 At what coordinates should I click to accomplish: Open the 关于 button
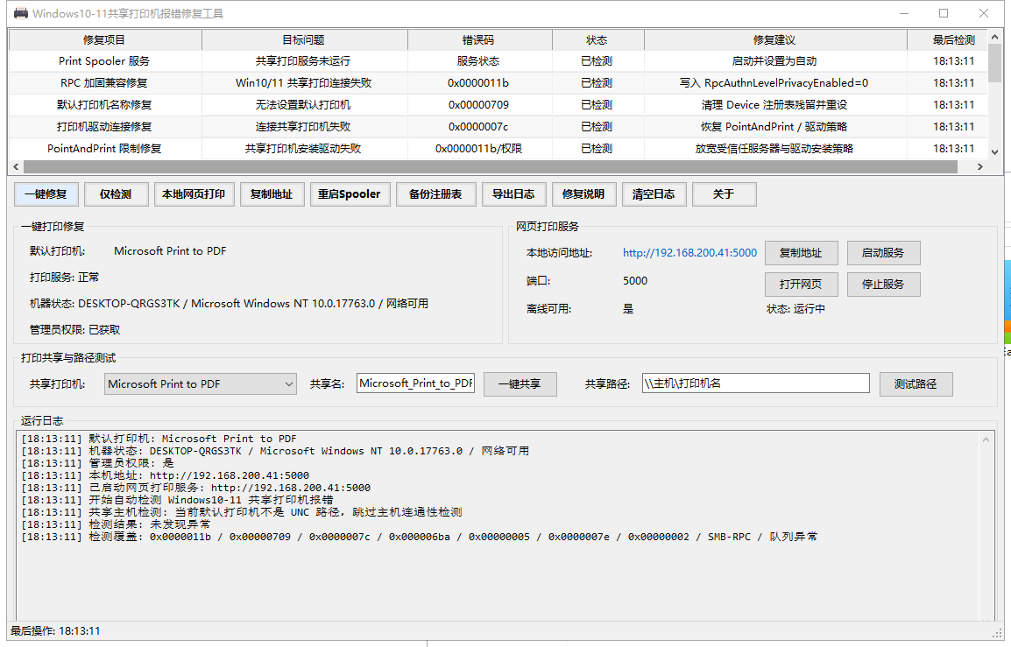(724, 194)
